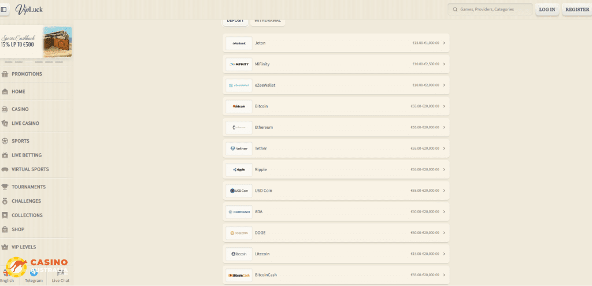Click the Jeton payment logo
592x286 pixels.
[x=239, y=43]
